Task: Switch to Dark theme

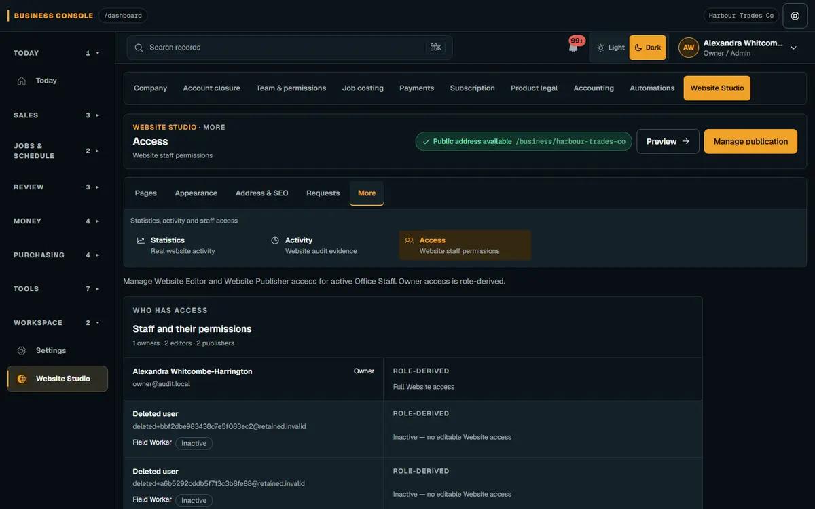Action: (648, 48)
